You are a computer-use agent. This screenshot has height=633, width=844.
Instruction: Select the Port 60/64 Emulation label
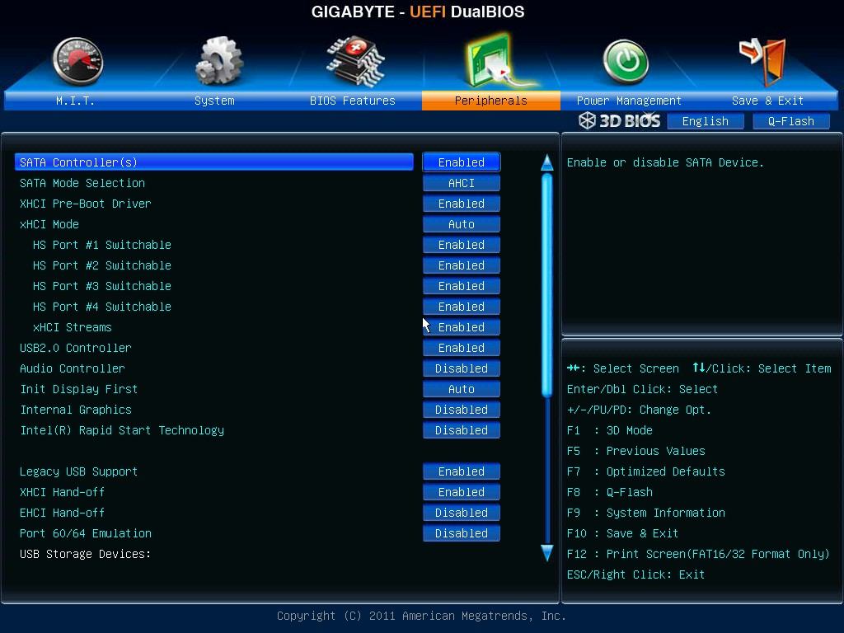[x=86, y=533]
